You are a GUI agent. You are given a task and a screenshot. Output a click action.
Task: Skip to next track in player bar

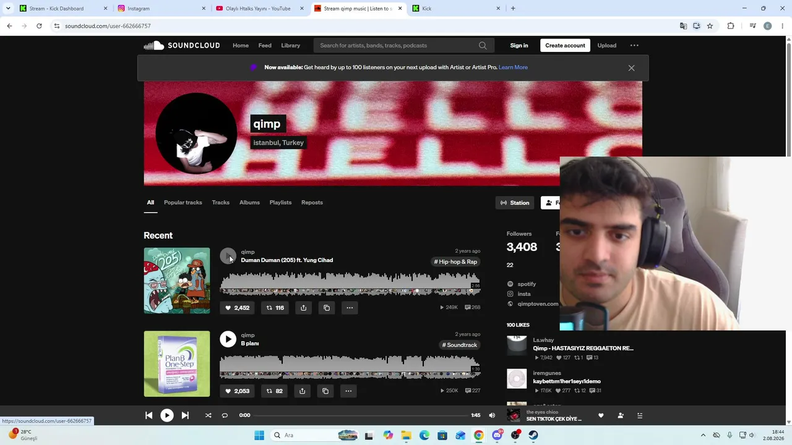click(185, 415)
